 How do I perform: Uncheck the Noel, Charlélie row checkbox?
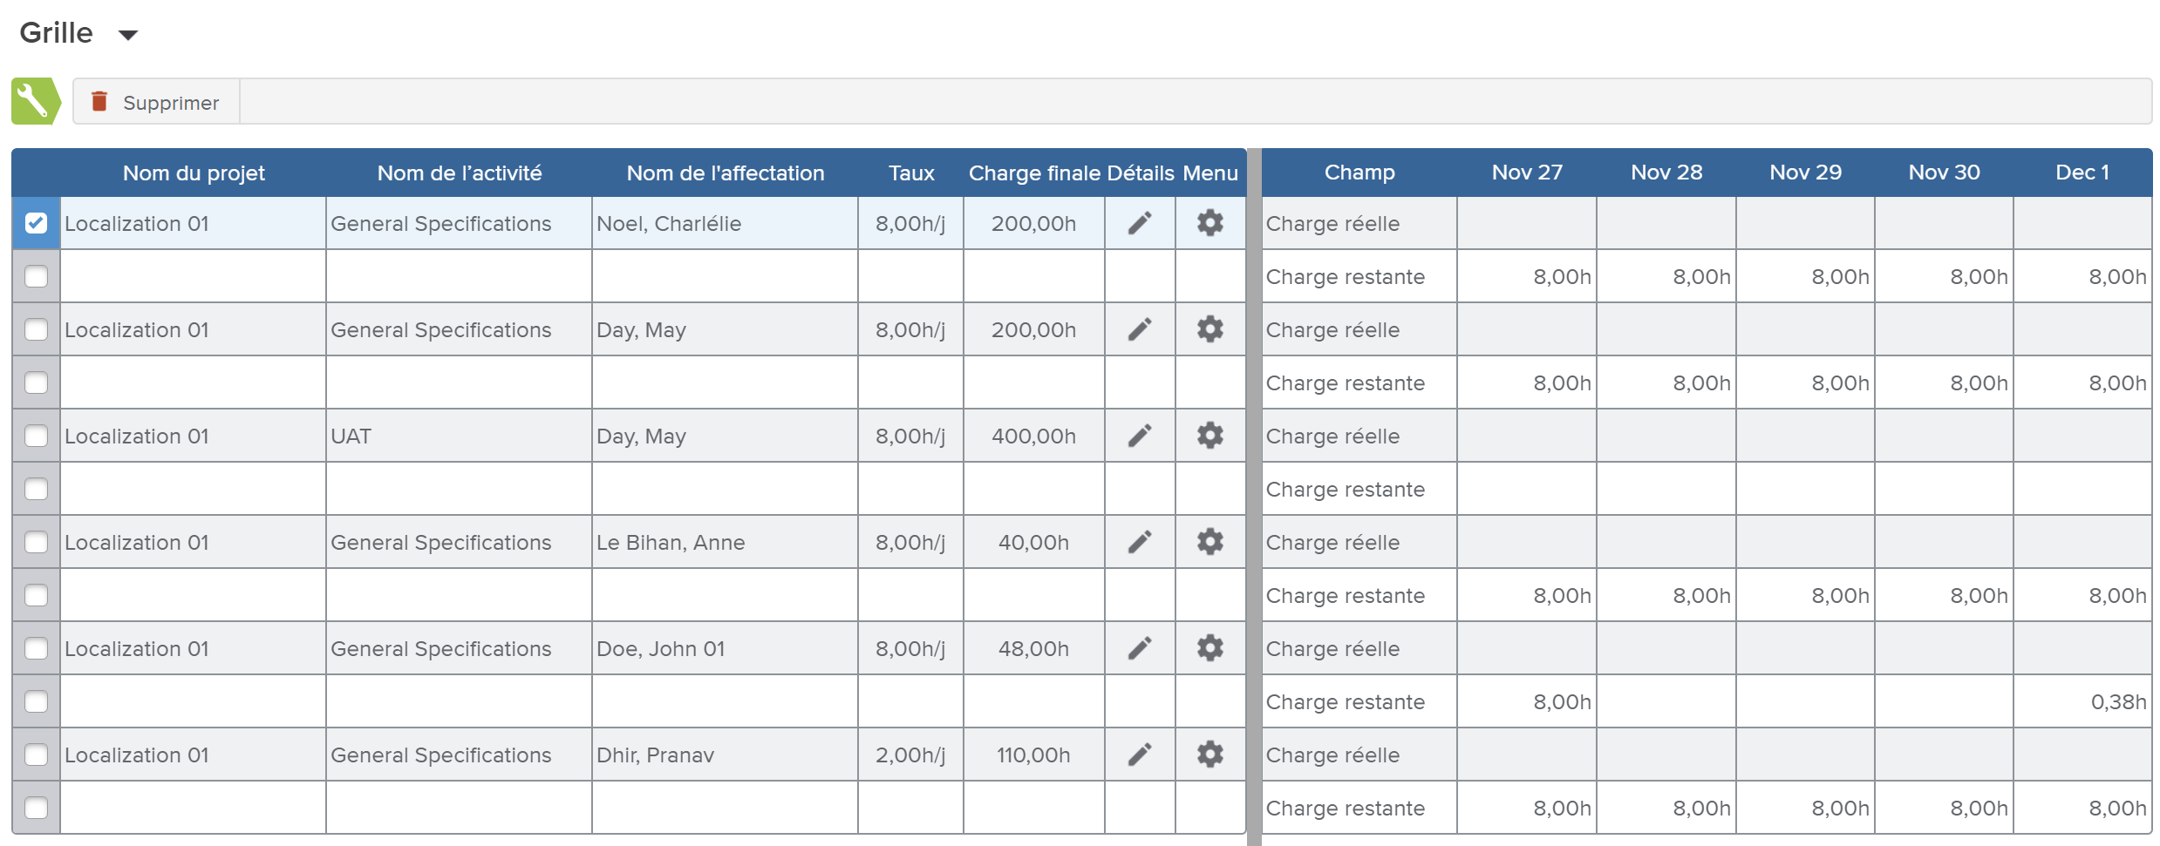[36, 224]
